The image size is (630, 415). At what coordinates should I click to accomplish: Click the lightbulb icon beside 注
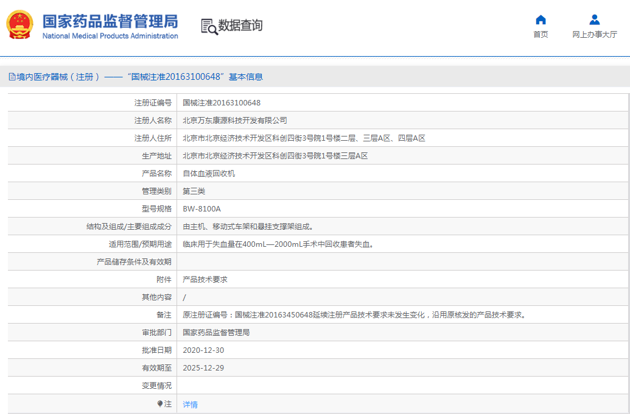tap(160, 404)
